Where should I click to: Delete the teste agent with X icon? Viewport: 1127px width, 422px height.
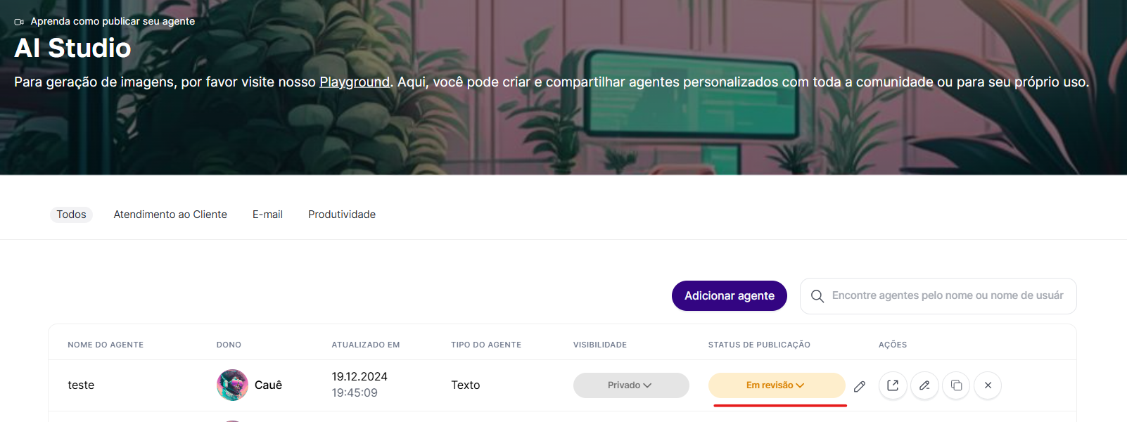coord(988,385)
